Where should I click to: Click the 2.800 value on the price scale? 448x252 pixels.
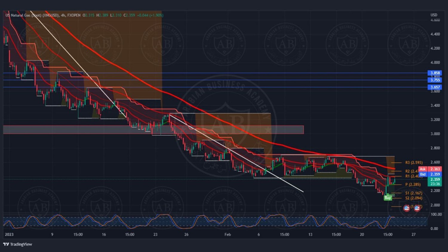(435, 148)
